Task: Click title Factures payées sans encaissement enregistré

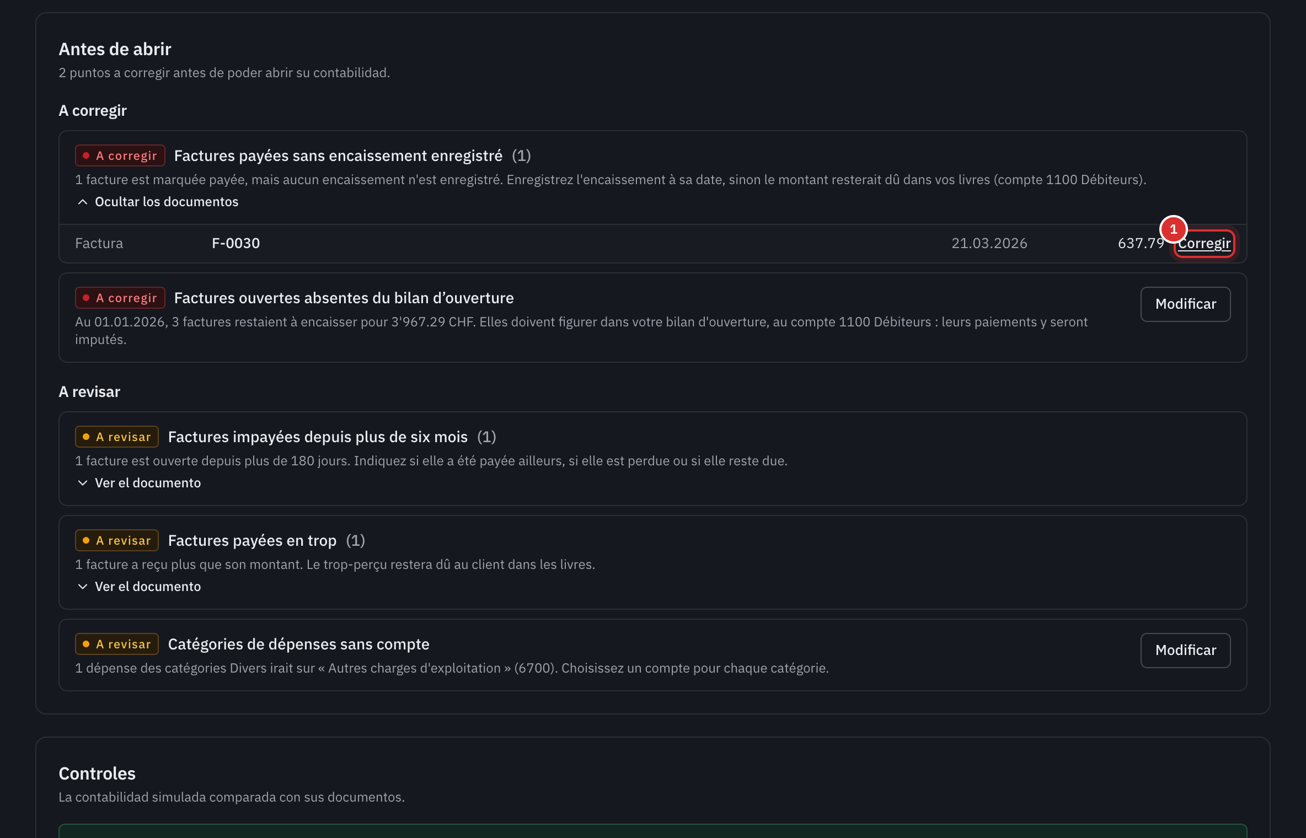Action: (338, 156)
